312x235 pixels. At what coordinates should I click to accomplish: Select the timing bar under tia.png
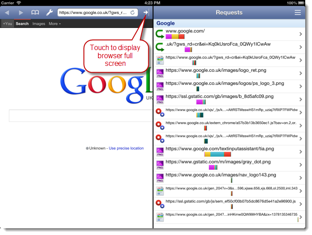click(217, 154)
